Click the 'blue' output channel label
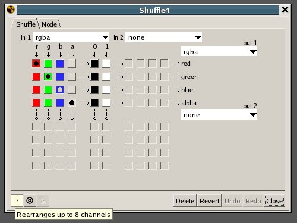This screenshot has height=223, width=297. click(x=187, y=90)
